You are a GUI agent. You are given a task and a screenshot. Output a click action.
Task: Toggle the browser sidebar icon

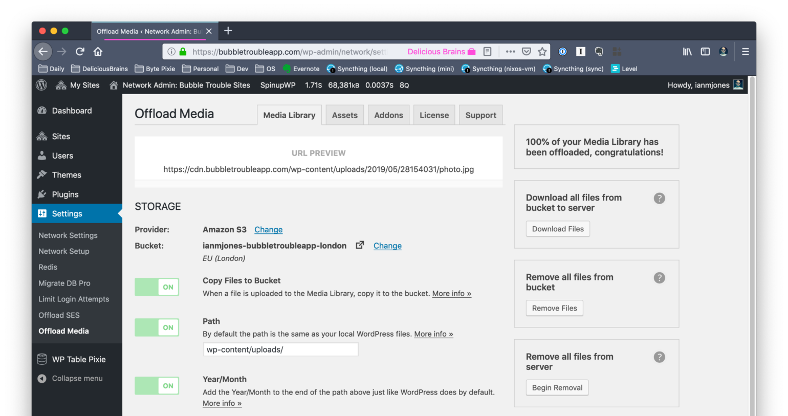click(705, 52)
